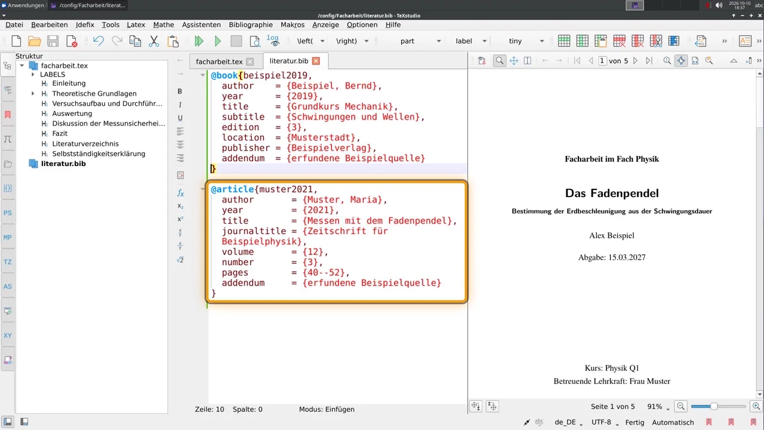Toggle inline spell check abc icon
Viewport: 764px width, 430px height.
(x=539, y=422)
